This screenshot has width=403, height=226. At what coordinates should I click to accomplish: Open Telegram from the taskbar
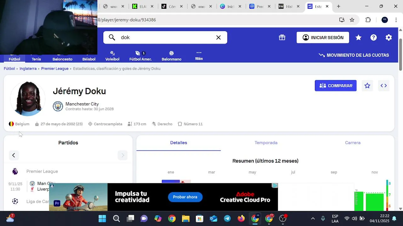[x=227, y=219]
